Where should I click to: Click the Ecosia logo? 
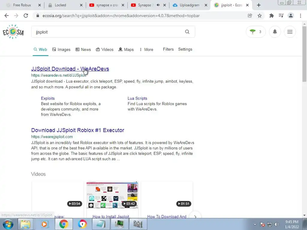13,32
